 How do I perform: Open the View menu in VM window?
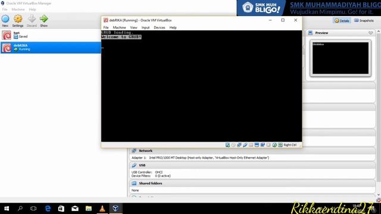(133, 28)
